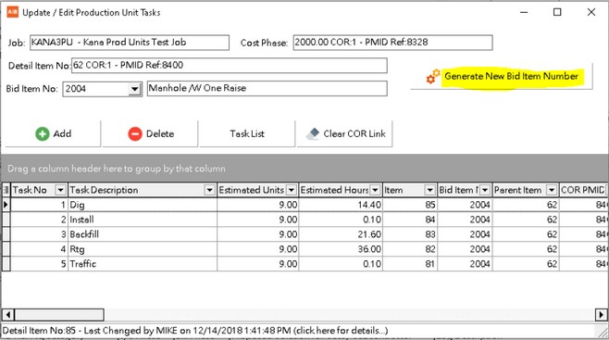This screenshot has width=609, height=340.
Task: Minimize the Update / Edit Production Unit Tasks window
Action: [524, 12]
